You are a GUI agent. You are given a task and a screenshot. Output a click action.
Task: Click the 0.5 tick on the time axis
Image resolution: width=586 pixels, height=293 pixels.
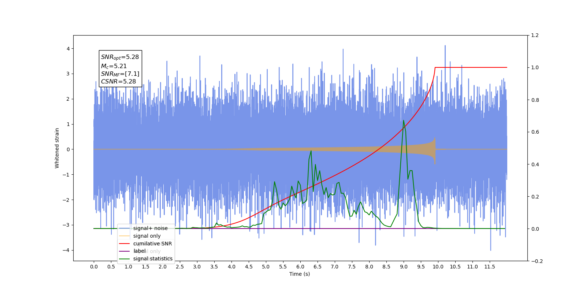coord(111,267)
